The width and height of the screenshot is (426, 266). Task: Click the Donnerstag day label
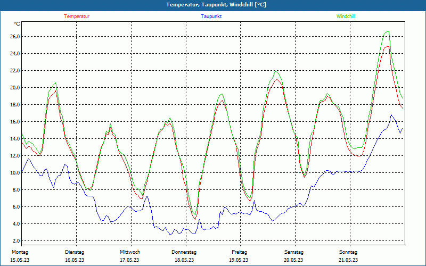184,252
